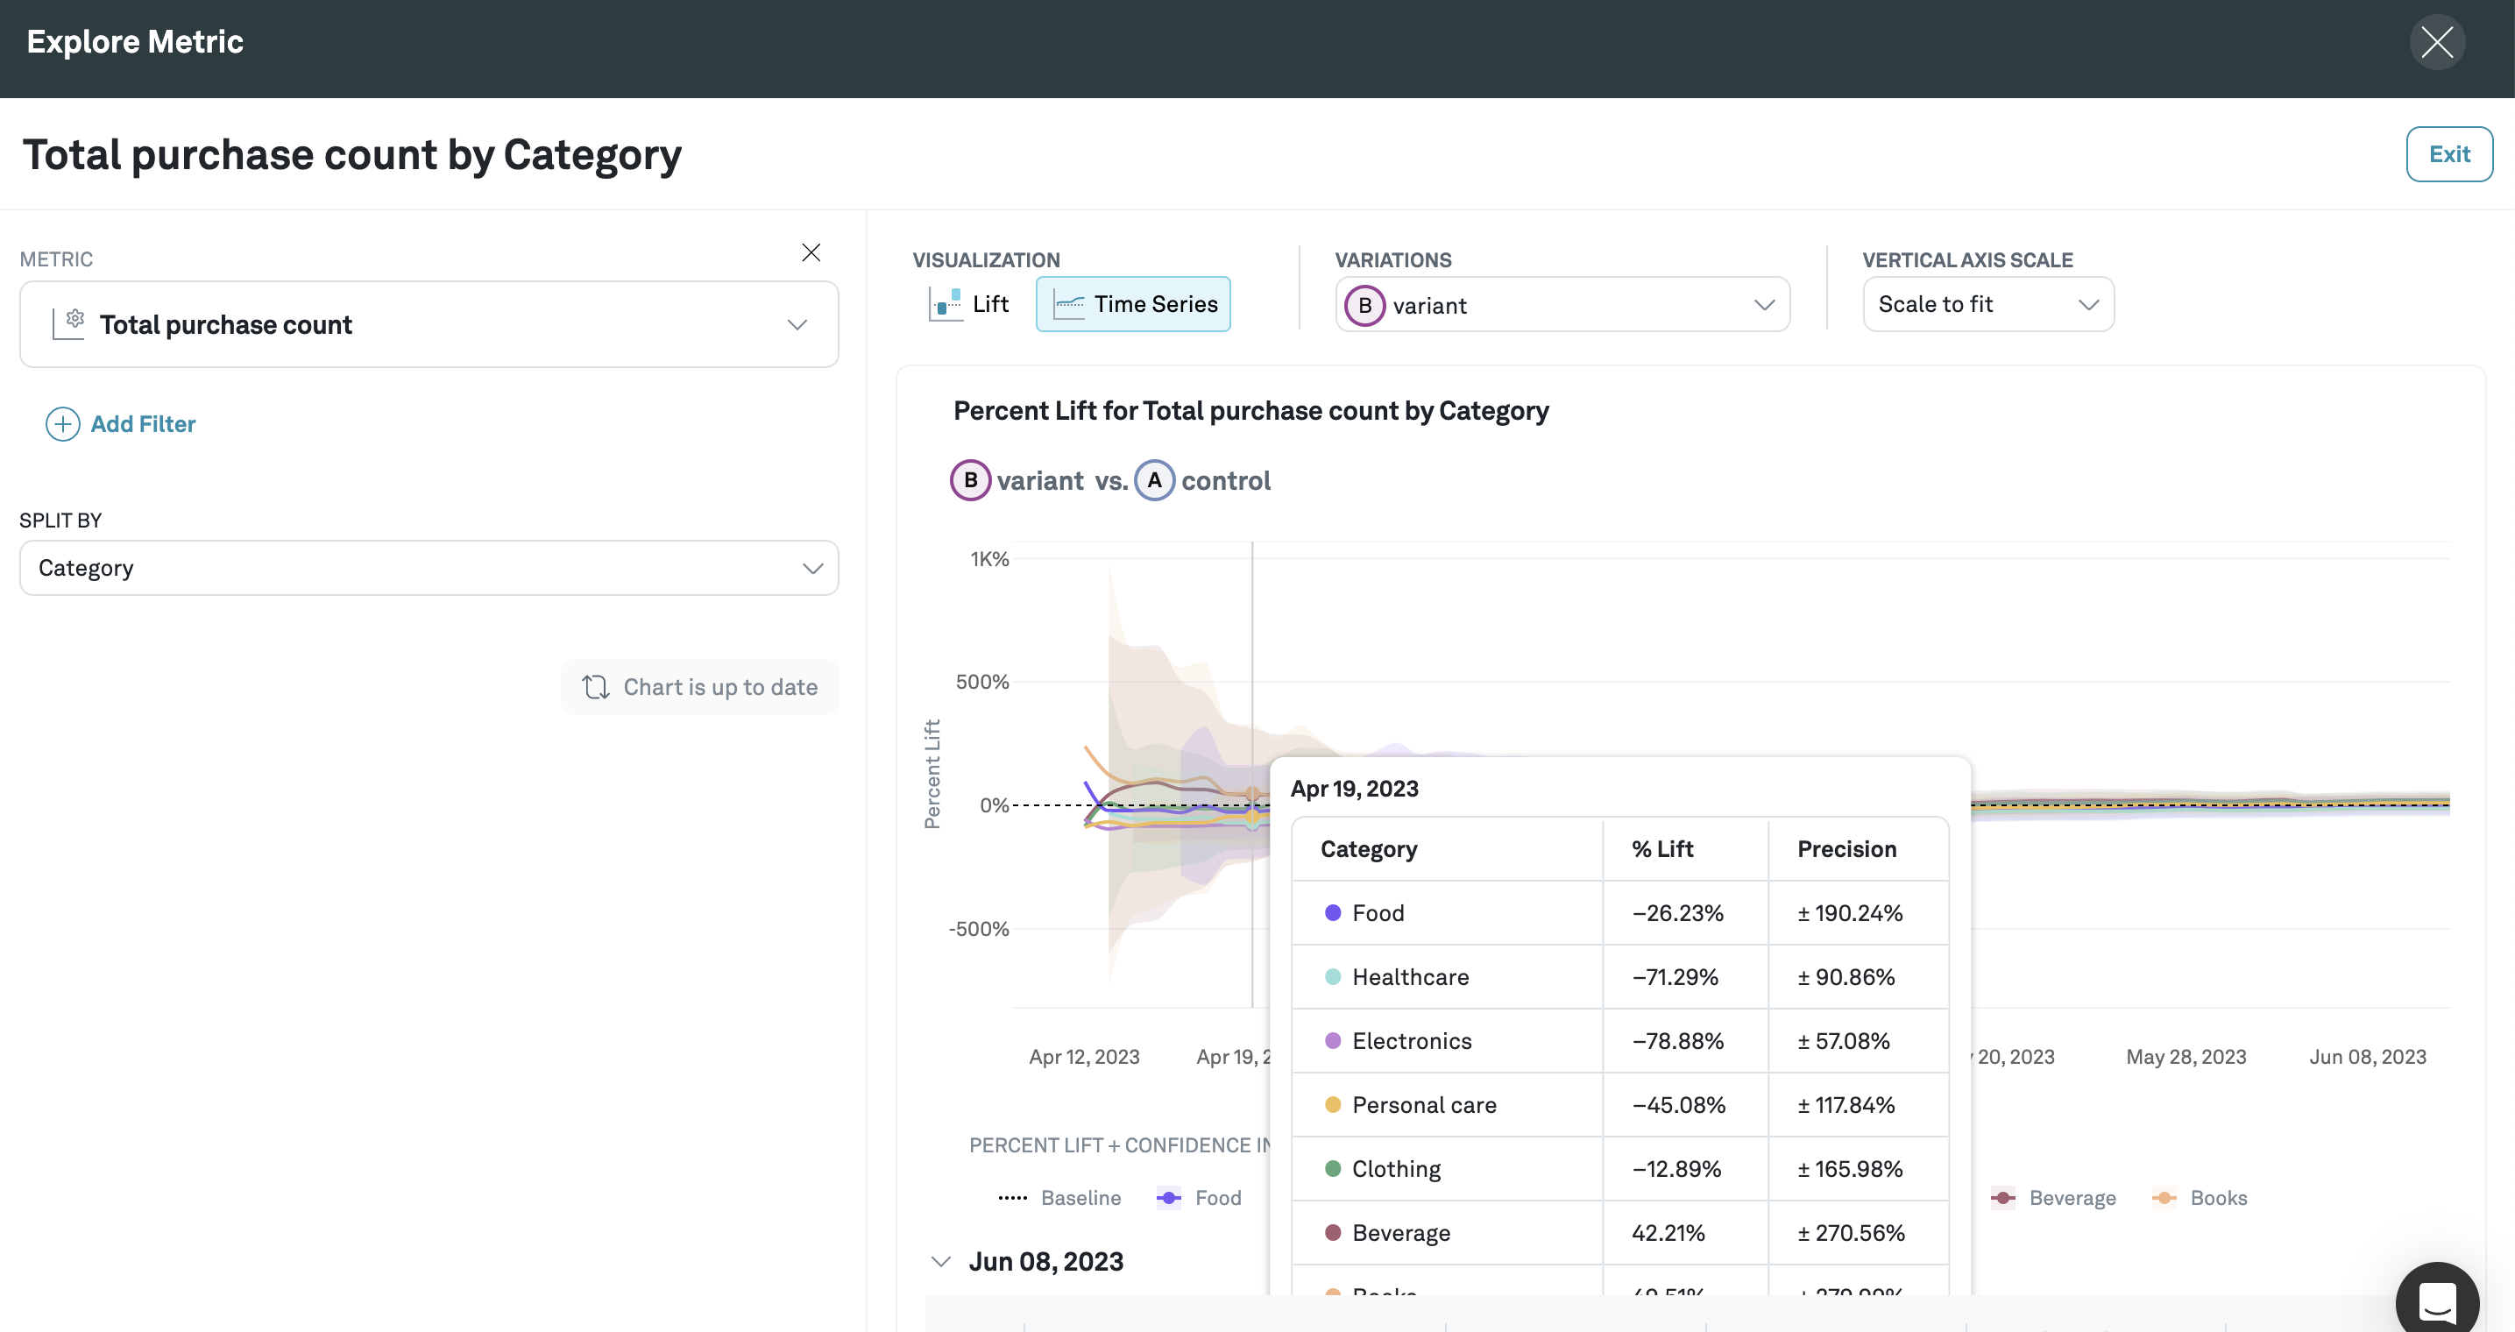Toggle the Food series in the legend
The height and width of the screenshot is (1332, 2515).
pyautogui.click(x=1199, y=1197)
